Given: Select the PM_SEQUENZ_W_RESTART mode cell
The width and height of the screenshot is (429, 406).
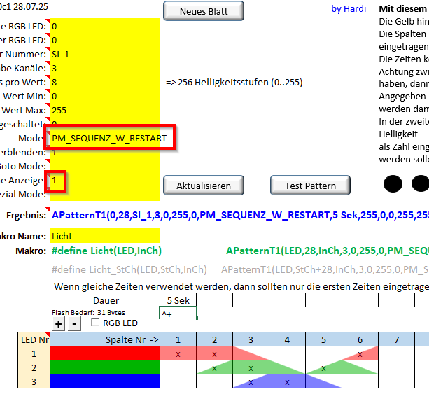Looking at the screenshot, I should click(x=109, y=139).
